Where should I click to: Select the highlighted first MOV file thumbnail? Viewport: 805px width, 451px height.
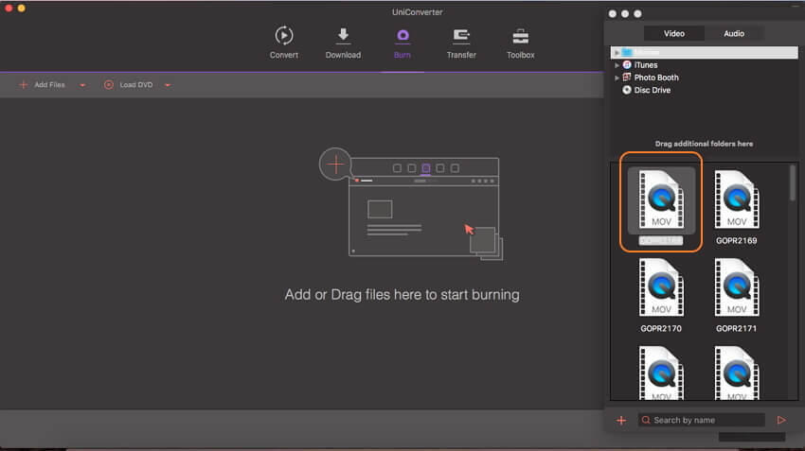point(661,199)
